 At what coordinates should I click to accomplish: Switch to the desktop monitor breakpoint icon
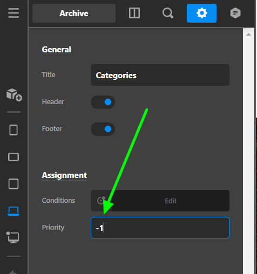pos(13,237)
